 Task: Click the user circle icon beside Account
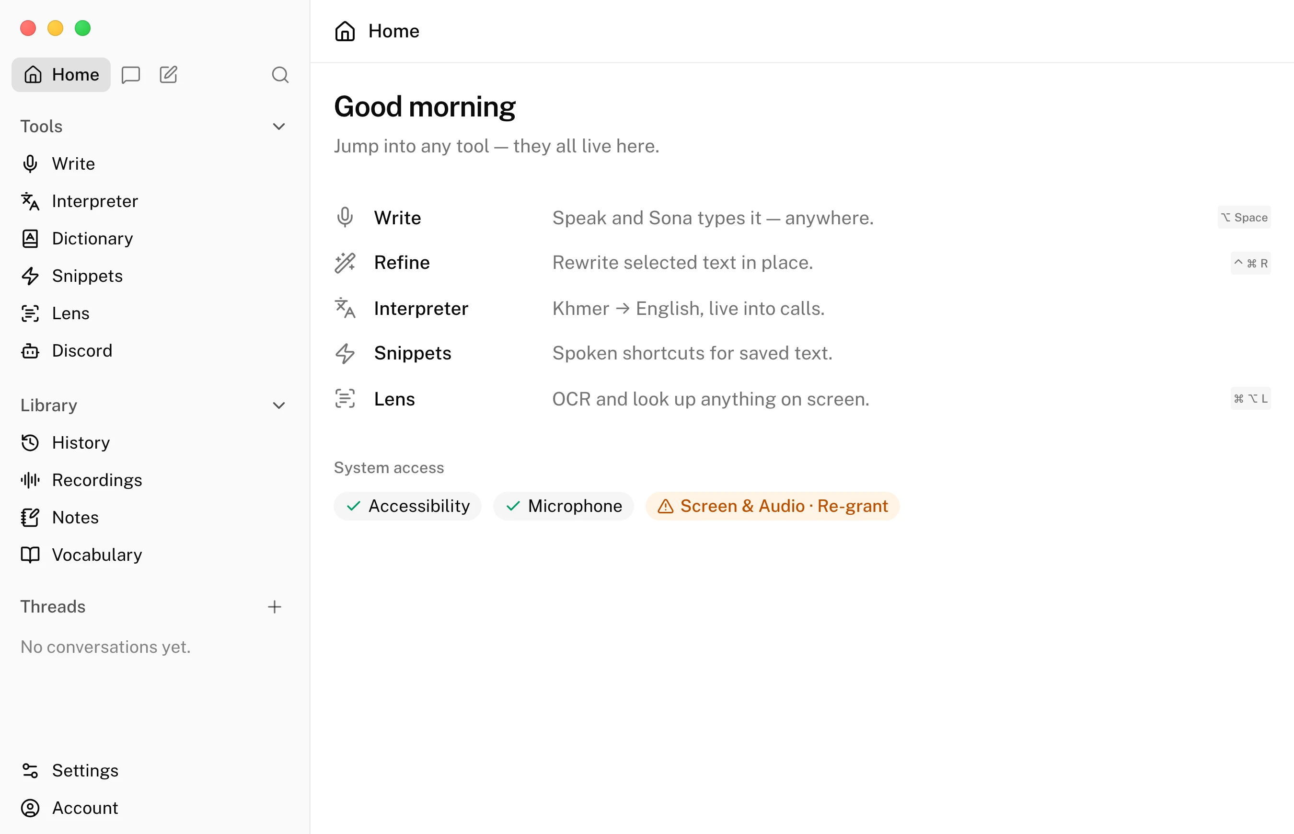tap(30, 808)
